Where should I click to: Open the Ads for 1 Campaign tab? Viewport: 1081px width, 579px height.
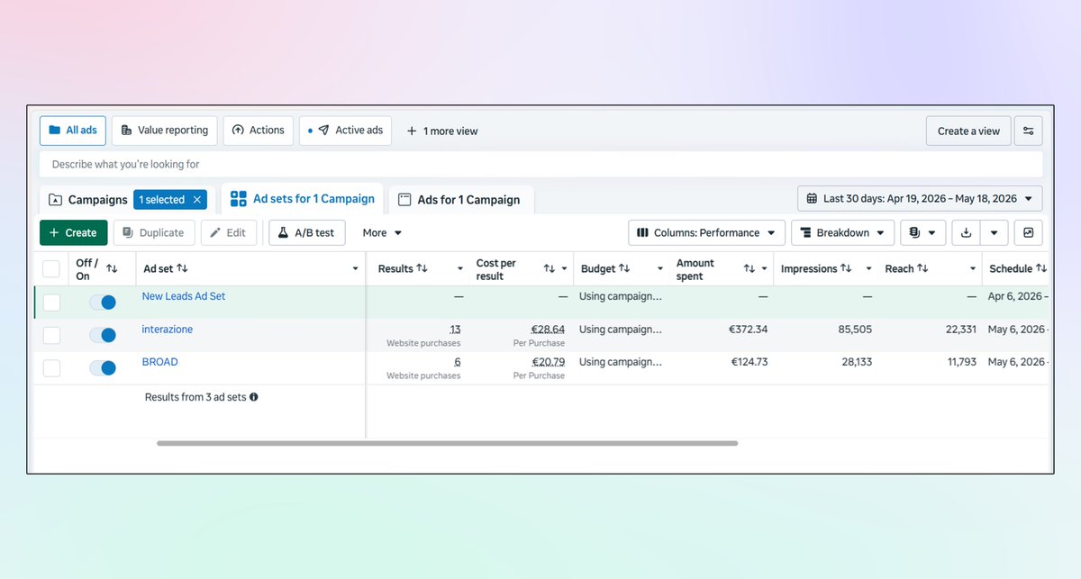[x=460, y=200]
